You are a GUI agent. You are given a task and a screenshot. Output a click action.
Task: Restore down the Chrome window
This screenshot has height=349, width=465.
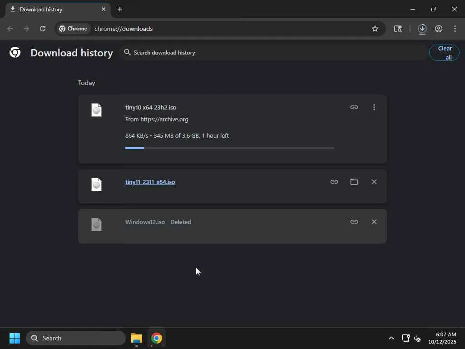pos(434,9)
